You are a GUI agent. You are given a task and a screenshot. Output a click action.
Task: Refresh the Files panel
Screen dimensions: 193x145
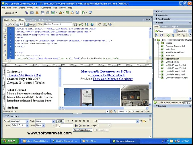click(x=161, y=35)
